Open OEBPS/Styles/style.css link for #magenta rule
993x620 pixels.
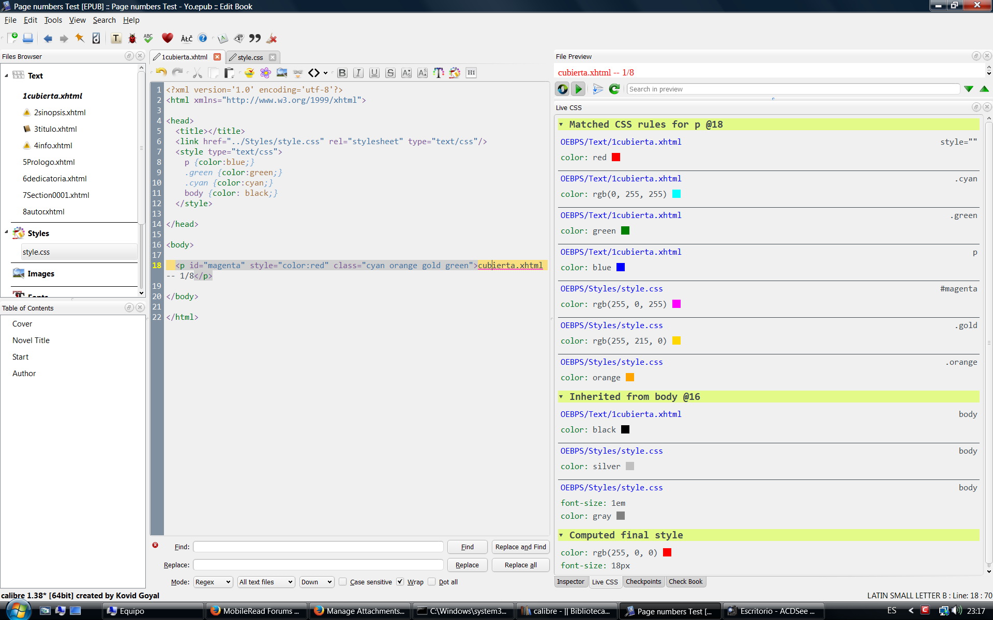pos(611,289)
